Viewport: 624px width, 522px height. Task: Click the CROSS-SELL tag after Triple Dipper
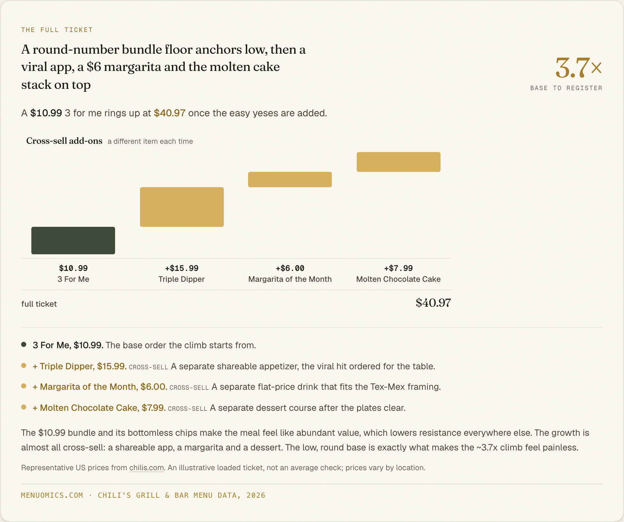tap(148, 367)
